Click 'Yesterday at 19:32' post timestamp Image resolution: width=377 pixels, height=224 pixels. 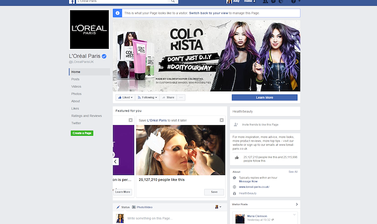click(259, 220)
